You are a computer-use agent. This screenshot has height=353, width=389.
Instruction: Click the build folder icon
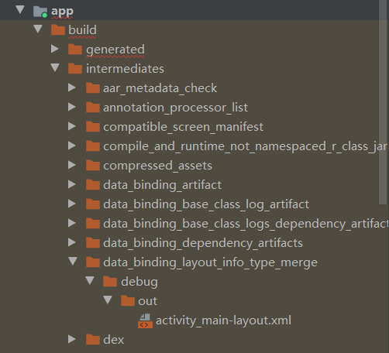[x=58, y=30]
